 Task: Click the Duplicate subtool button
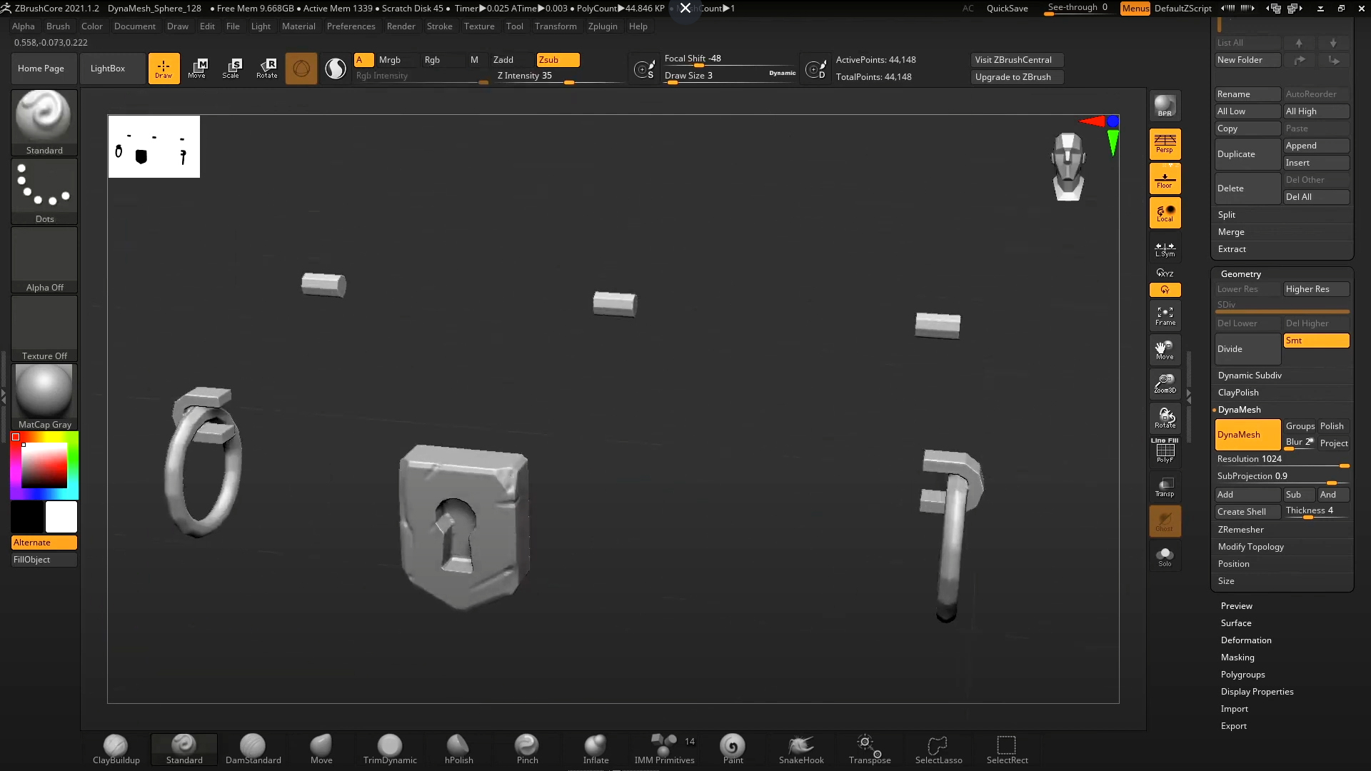pos(1247,154)
